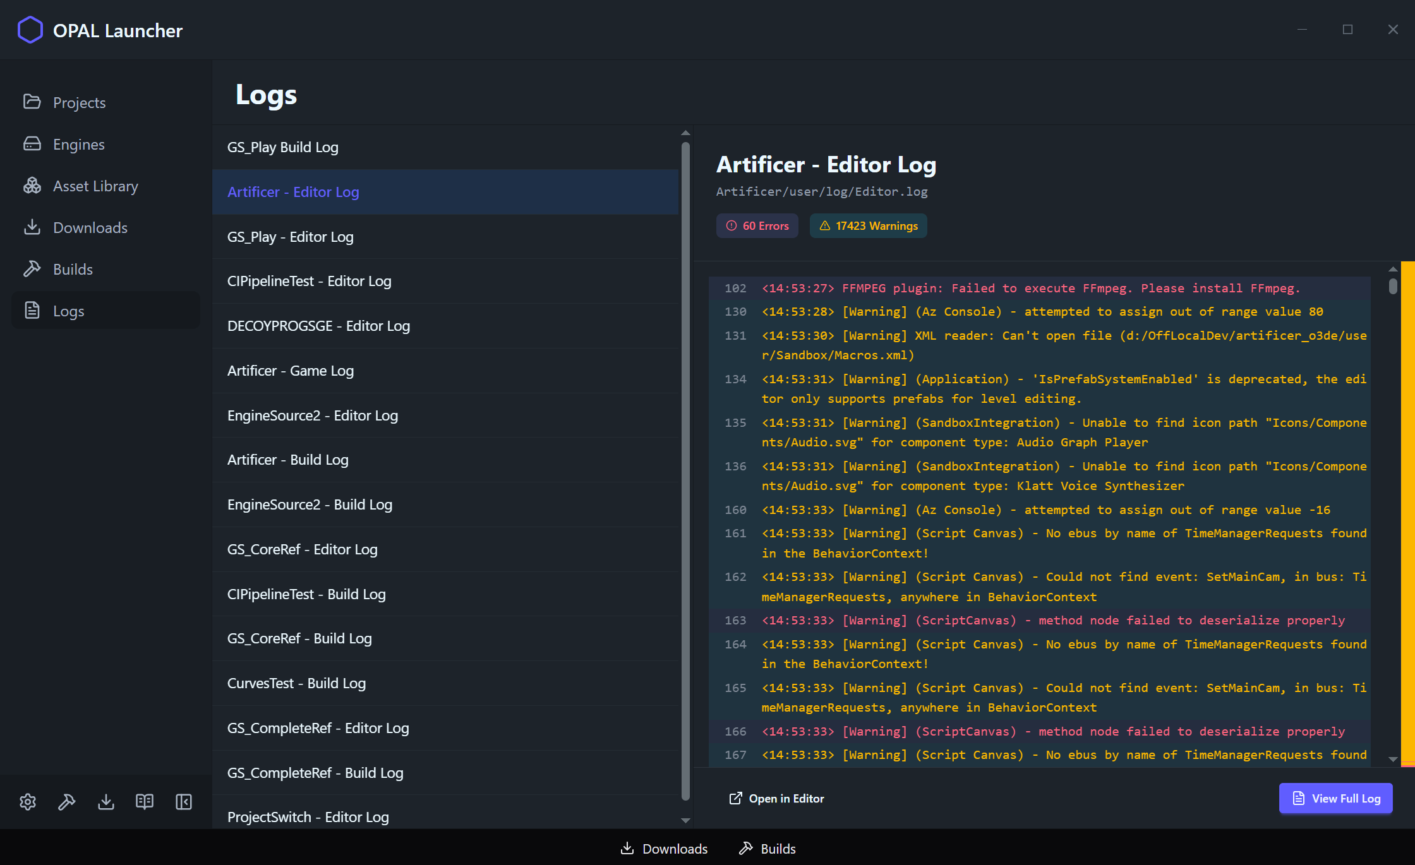This screenshot has width=1415, height=865.
Task: Minimize the OPAL Launcher window
Action: click(x=1302, y=30)
